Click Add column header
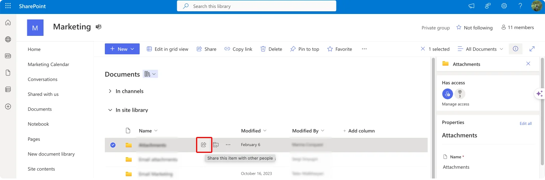Screen dimensions: 545x180 [x=359, y=131]
